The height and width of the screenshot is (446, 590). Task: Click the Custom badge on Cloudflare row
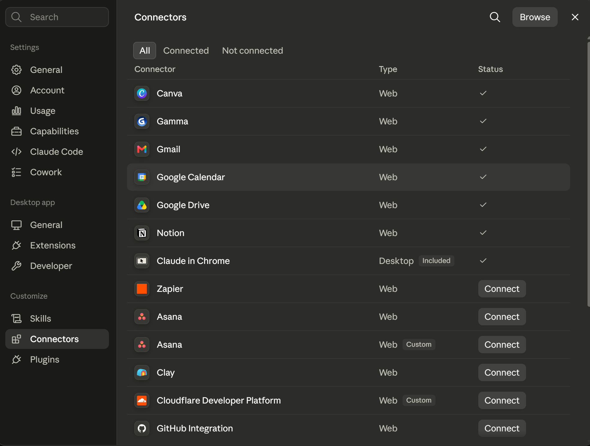(419, 400)
